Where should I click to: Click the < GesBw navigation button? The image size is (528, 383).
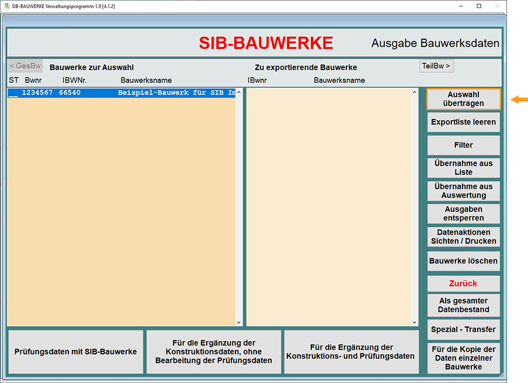tap(25, 66)
